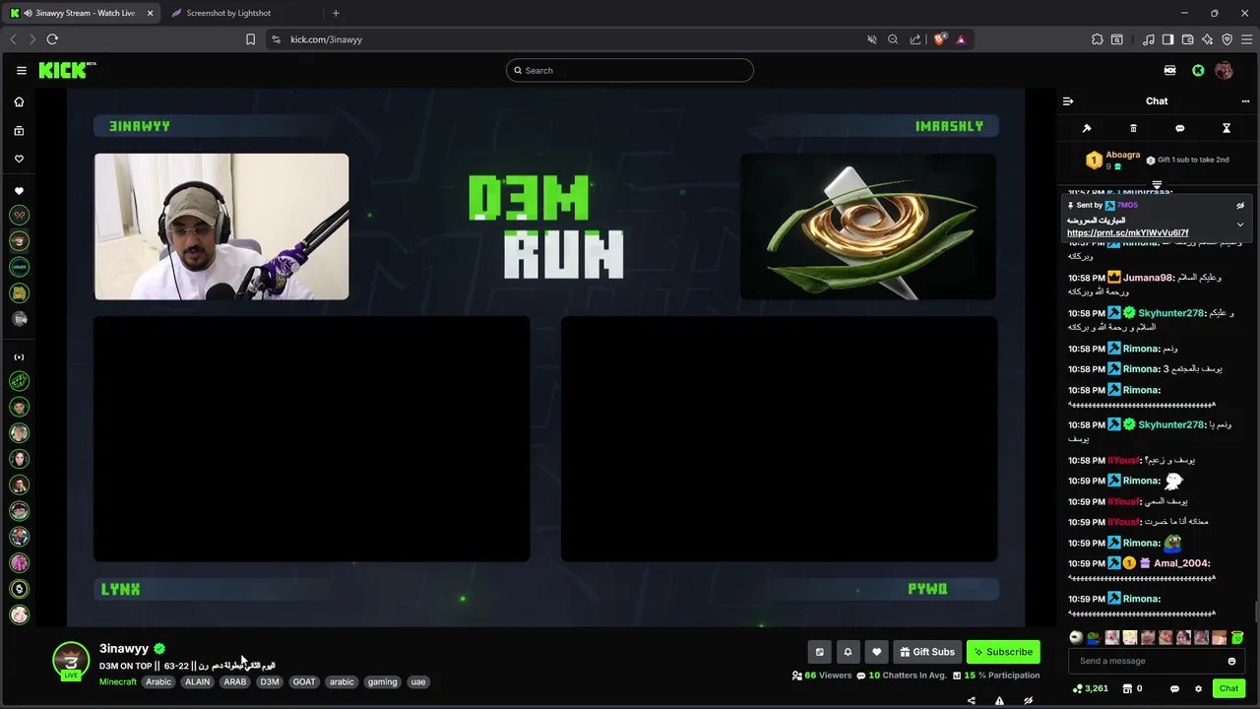Click the 3inawyy streamer avatar
This screenshot has height=709, width=1260.
(x=71, y=660)
